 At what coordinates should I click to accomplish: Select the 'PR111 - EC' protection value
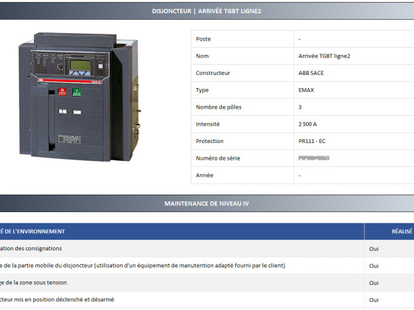[x=311, y=141]
